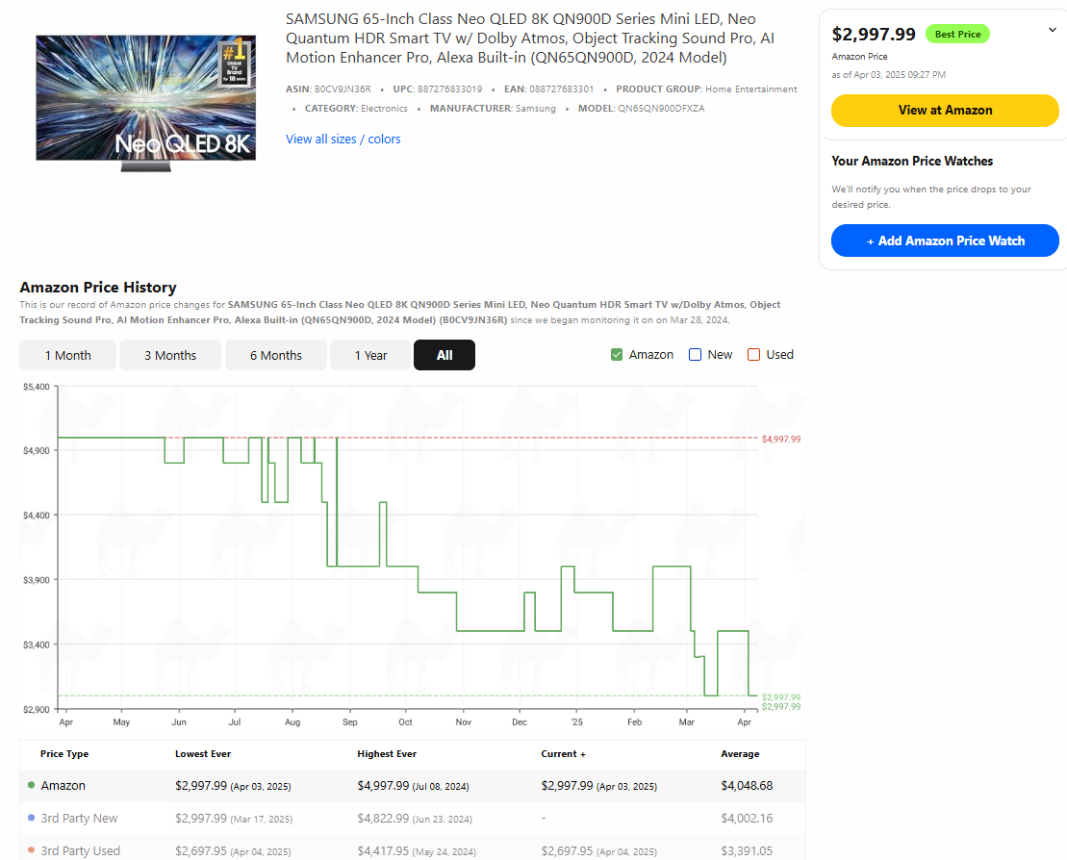The width and height of the screenshot is (1067, 860).
Task: Click the Best Price badge
Action: pyautogui.click(x=957, y=34)
